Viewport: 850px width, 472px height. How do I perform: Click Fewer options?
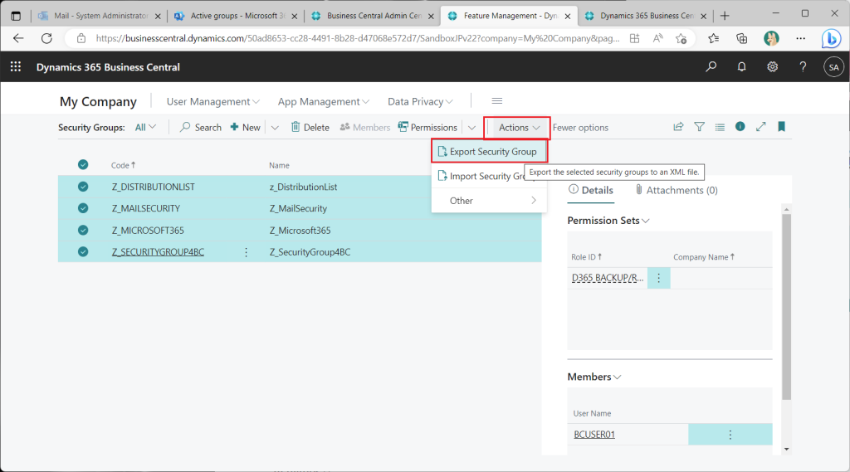[x=580, y=128]
